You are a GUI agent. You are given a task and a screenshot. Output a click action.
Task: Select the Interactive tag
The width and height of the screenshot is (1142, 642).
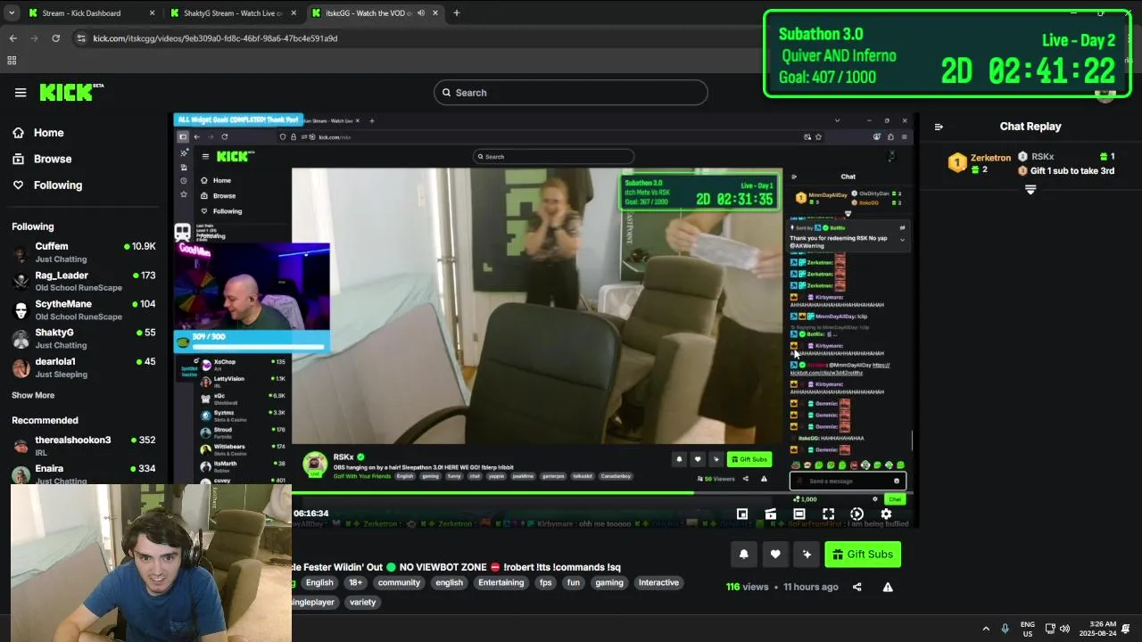coord(658,583)
